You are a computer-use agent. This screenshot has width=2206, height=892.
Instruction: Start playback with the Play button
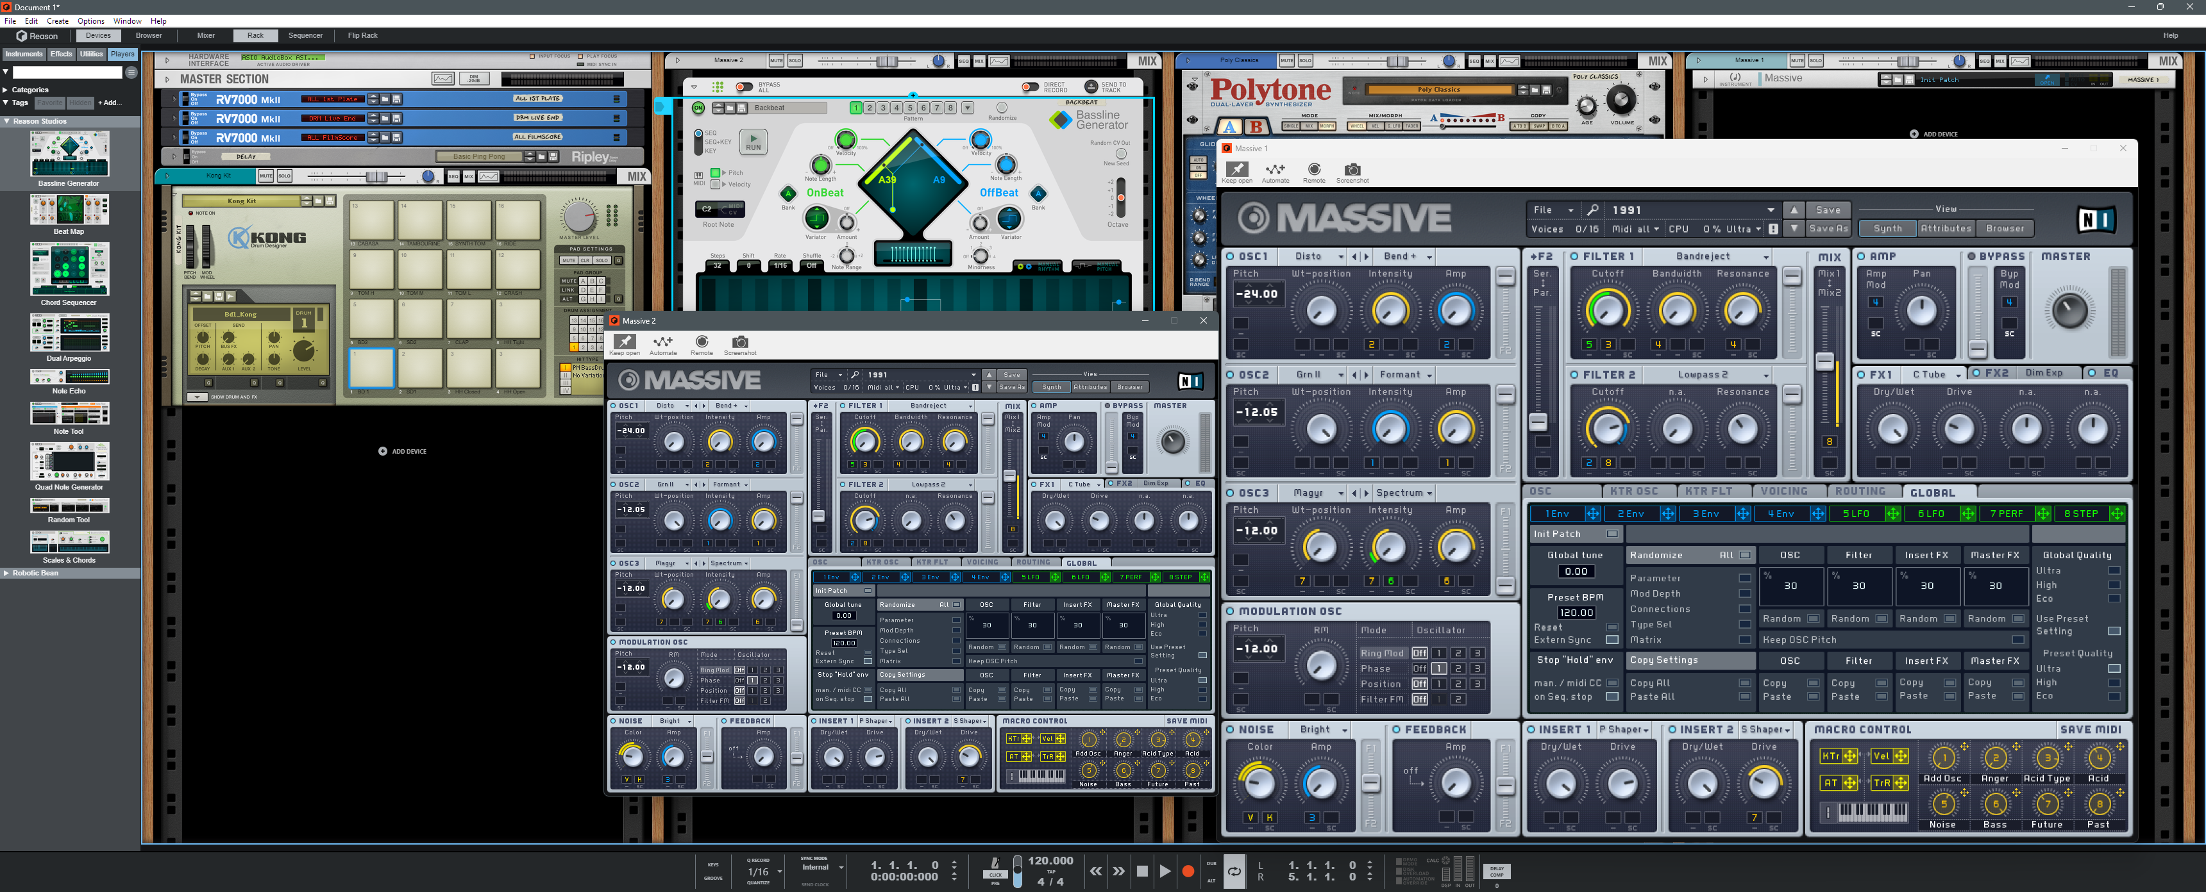(1165, 871)
